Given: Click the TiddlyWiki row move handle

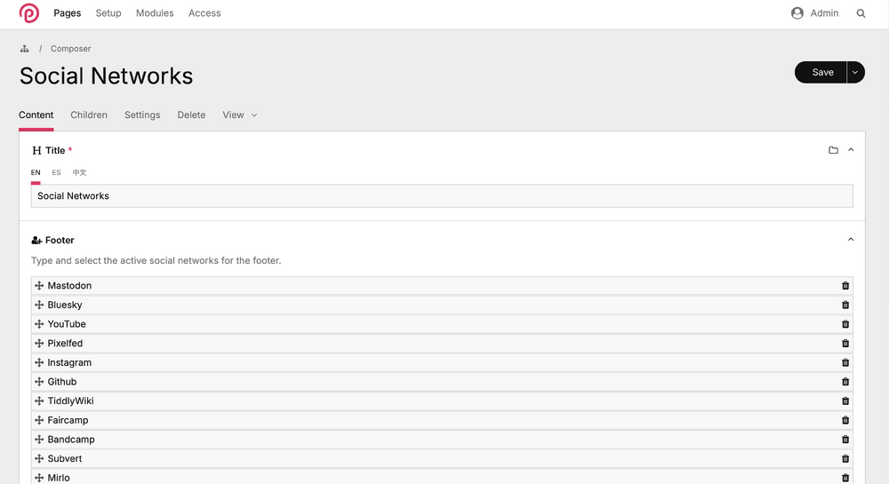Looking at the screenshot, I should [x=39, y=401].
